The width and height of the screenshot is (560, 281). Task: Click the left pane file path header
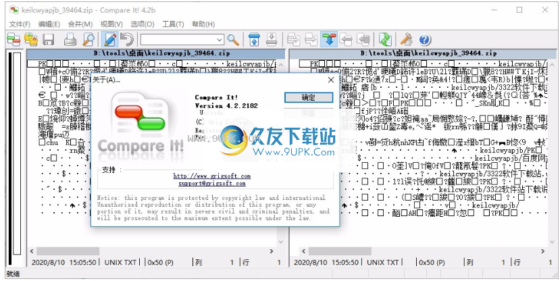coord(156,53)
